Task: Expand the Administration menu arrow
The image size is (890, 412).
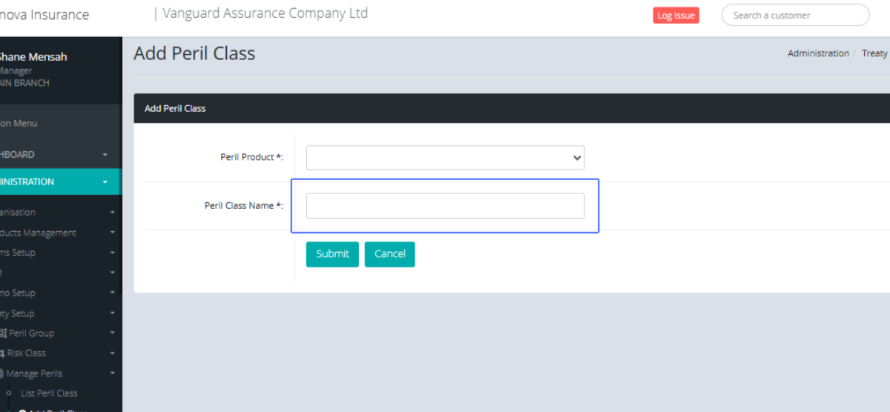Action: point(105,182)
